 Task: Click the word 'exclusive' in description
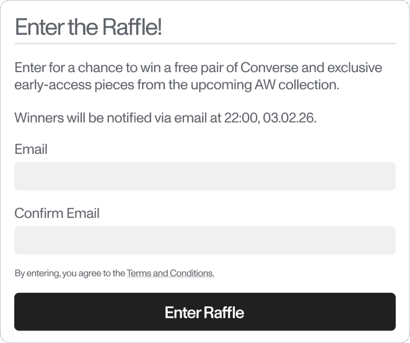[x=354, y=67]
